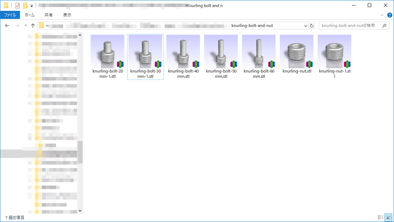The width and height of the screenshot is (394, 222).
Task: Click the Refresh button in address bar
Action: (x=312, y=26)
